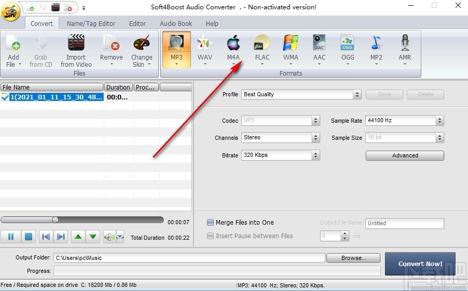Click the File Name column header
This screenshot has width=468, height=291.
pos(52,88)
